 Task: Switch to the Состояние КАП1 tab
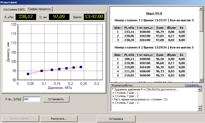coord(14,9)
